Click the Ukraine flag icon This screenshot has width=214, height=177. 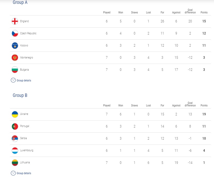tap(15, 114)
